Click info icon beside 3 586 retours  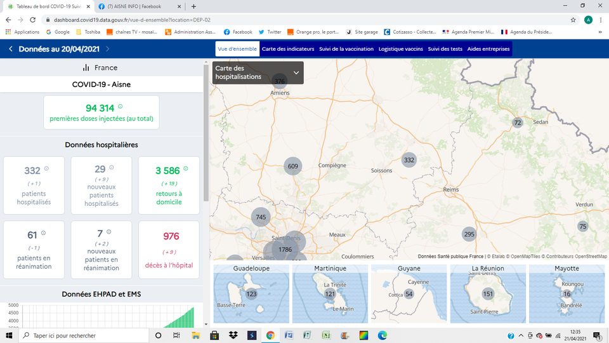pyautogui.click(x=186, y=169)
